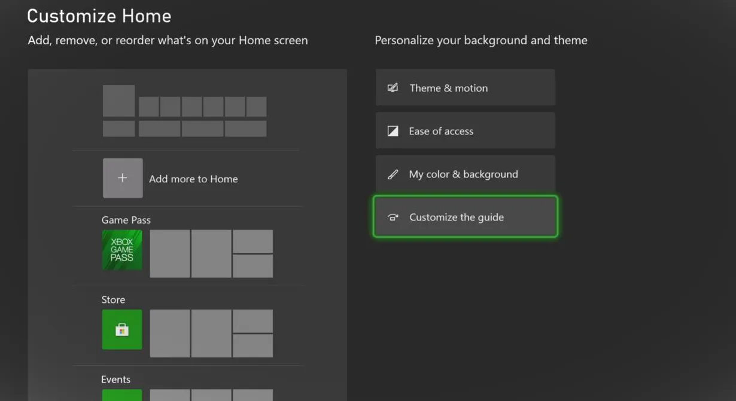Select the green Events tile
The height and width of the screenshot is (401, 736).
pyautogui.click(x=122, y=395)
